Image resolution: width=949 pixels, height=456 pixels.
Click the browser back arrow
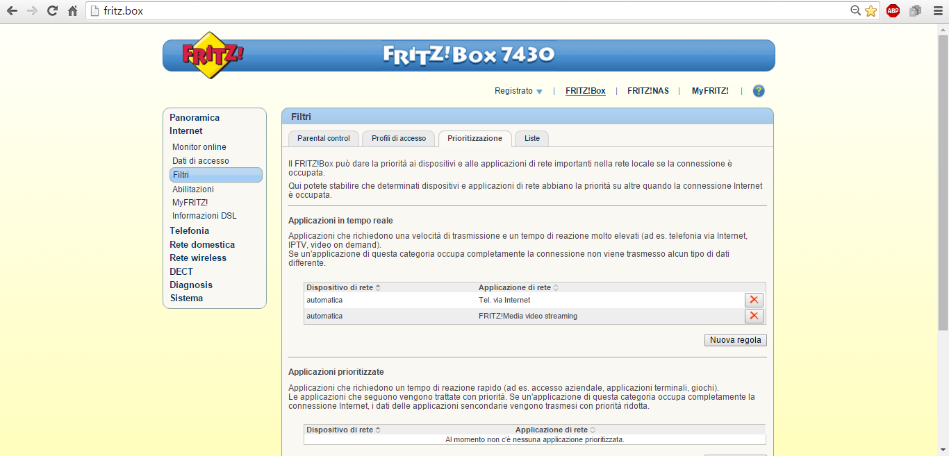[12, 11]
